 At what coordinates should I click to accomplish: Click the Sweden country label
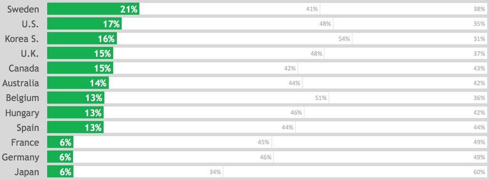tap(23, 10)
